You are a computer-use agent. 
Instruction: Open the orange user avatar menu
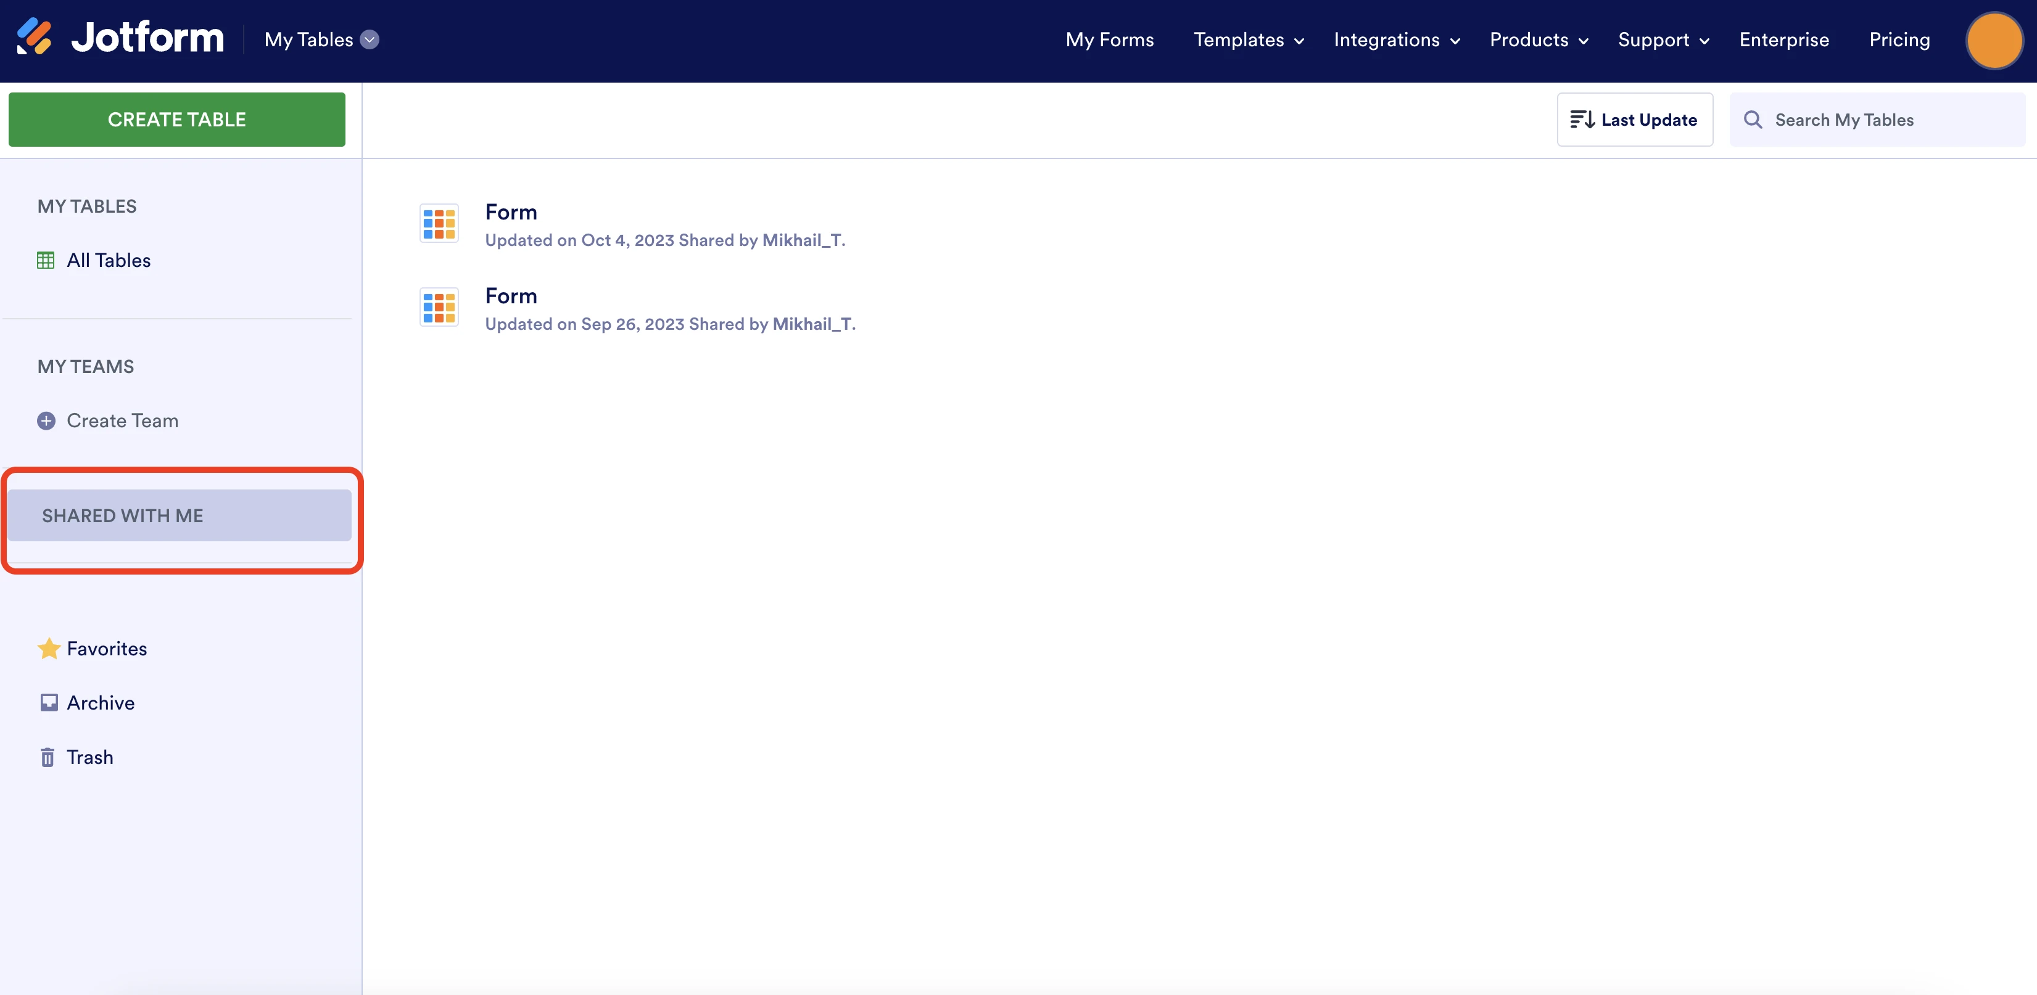point(1994,40)
